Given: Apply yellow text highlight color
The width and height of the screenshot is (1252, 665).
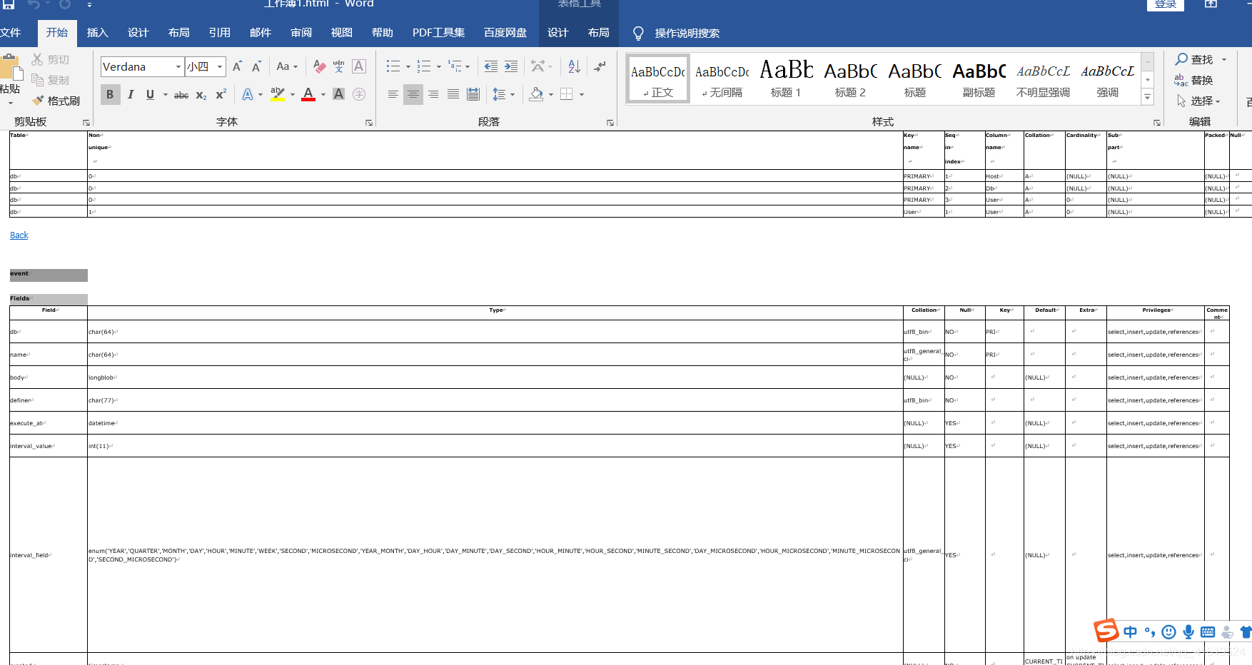Looking at the screenshot, I should pyautogui.click(x=278, y=94).
